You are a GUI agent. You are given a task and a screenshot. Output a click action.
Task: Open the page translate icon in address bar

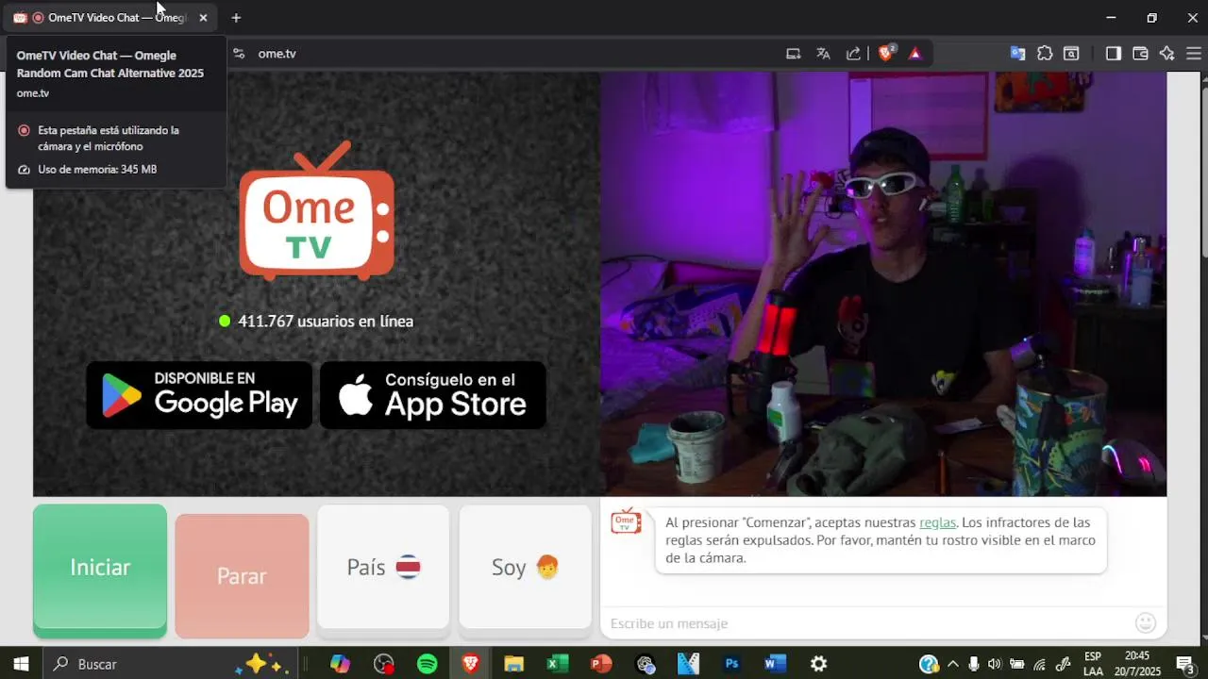[823, 54]
